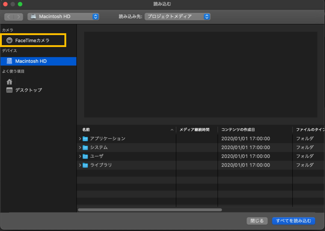325x231 pixels.
Task: Click the ユーザ folder icon
Action: pos(85,156)
